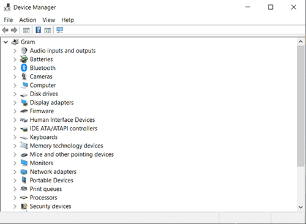Expand the Bluetooth chevron

tap(15, 68)
